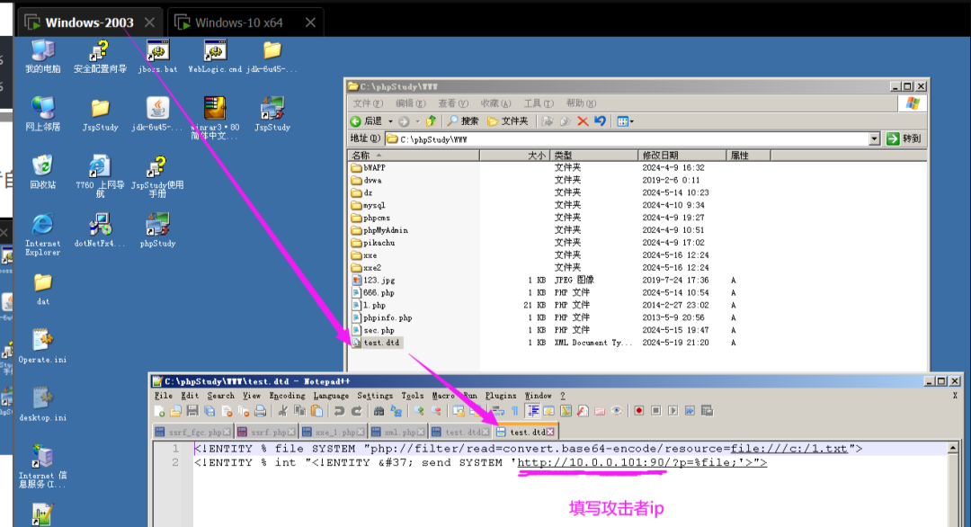971x527 pixels.
Task: Click the Cut scissors icon in Notepad++
Action: [x=282, y=411]
